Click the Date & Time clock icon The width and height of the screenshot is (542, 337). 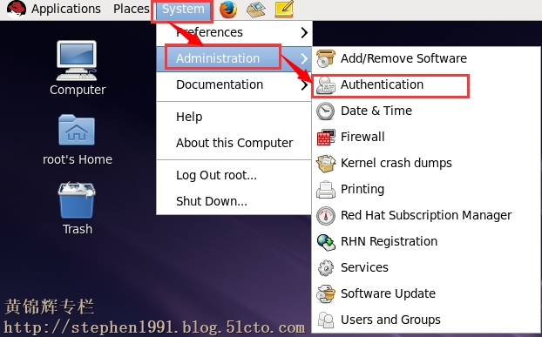326,111
